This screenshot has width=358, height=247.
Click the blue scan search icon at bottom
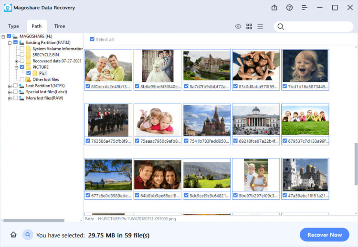[28, 235]
